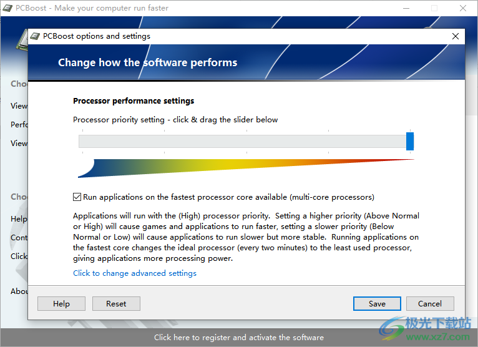Close the PCBoost main window
Viewport: 478px width, 347px height.
tap(463, 8)
